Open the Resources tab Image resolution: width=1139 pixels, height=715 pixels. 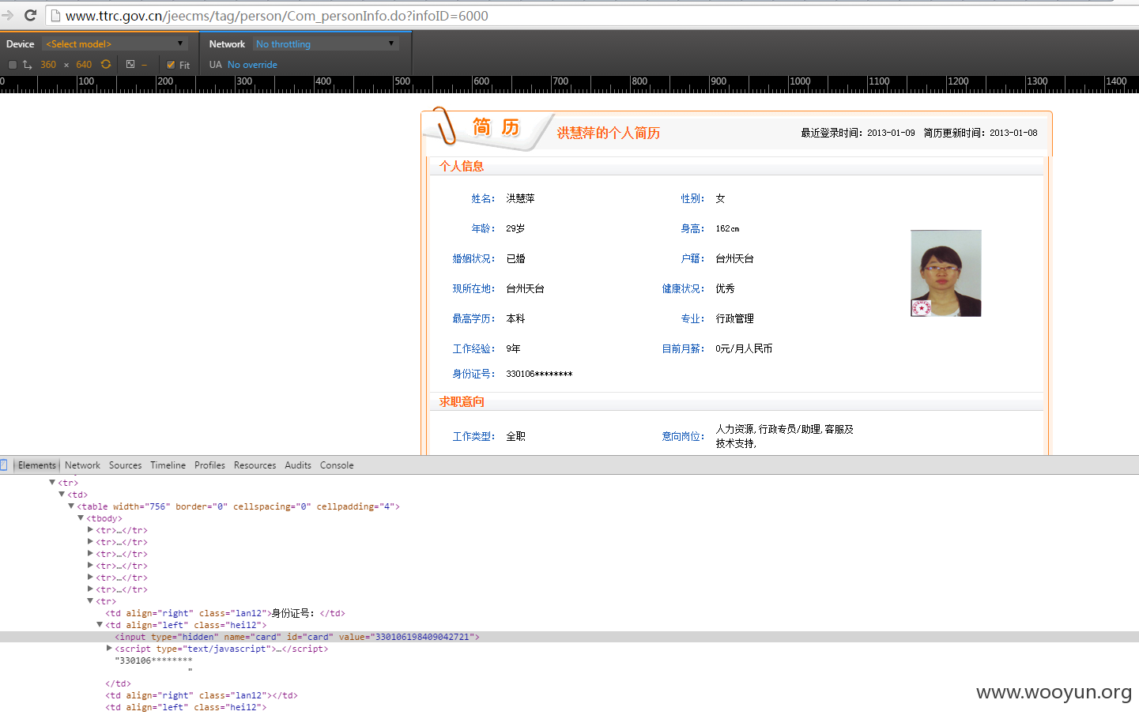coord(255,465)
